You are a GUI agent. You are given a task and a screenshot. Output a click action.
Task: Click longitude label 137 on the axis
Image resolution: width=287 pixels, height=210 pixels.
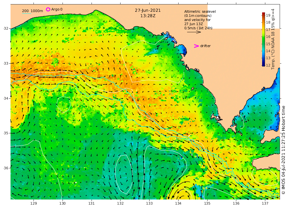pos(265,203)
